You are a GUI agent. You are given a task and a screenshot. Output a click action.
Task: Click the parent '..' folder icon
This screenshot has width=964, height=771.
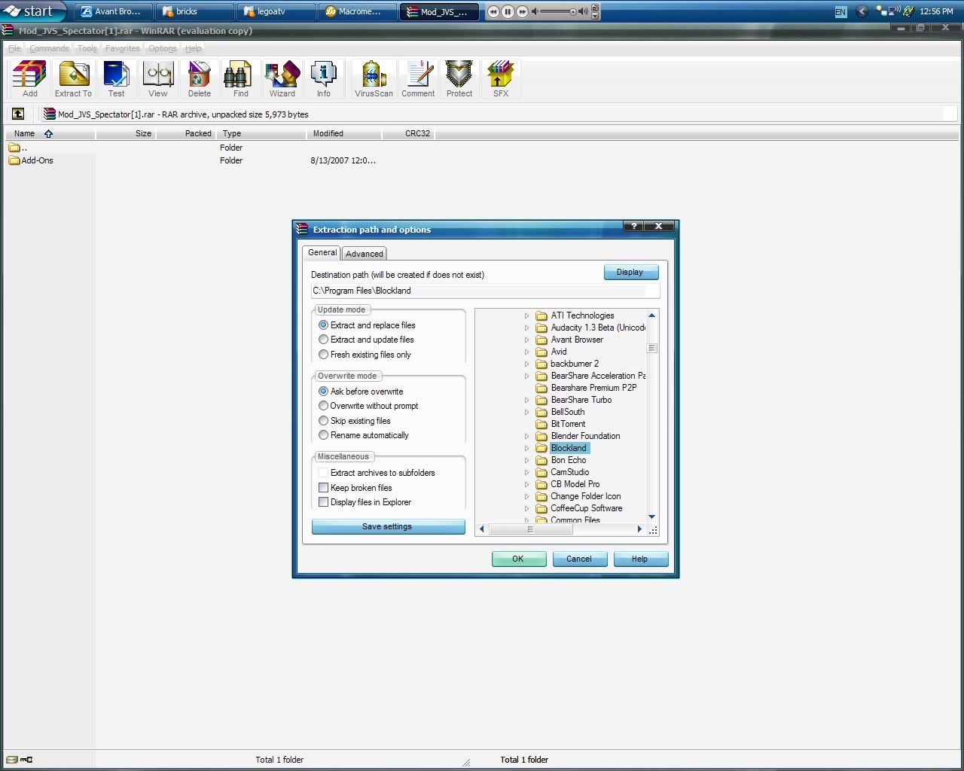(14, 148)
